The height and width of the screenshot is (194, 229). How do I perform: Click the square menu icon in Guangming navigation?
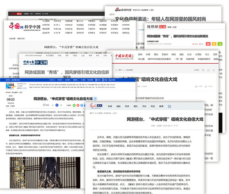pos(169,106)
